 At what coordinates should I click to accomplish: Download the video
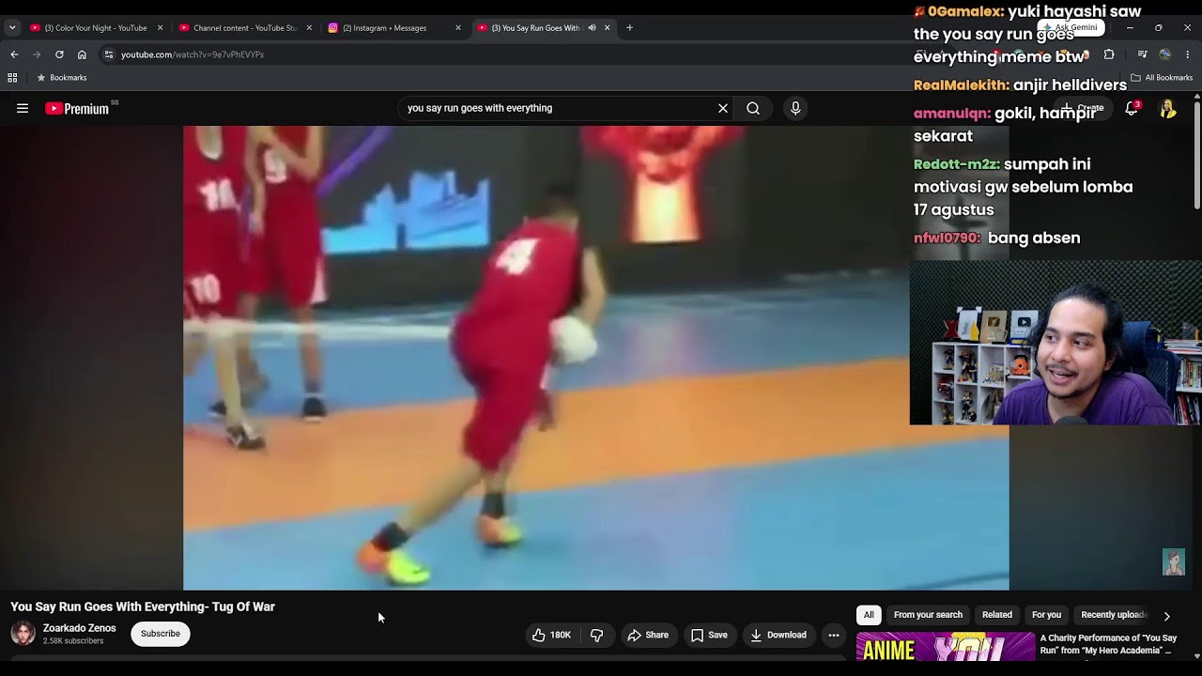pyautogui.click(x=778, y=636)
